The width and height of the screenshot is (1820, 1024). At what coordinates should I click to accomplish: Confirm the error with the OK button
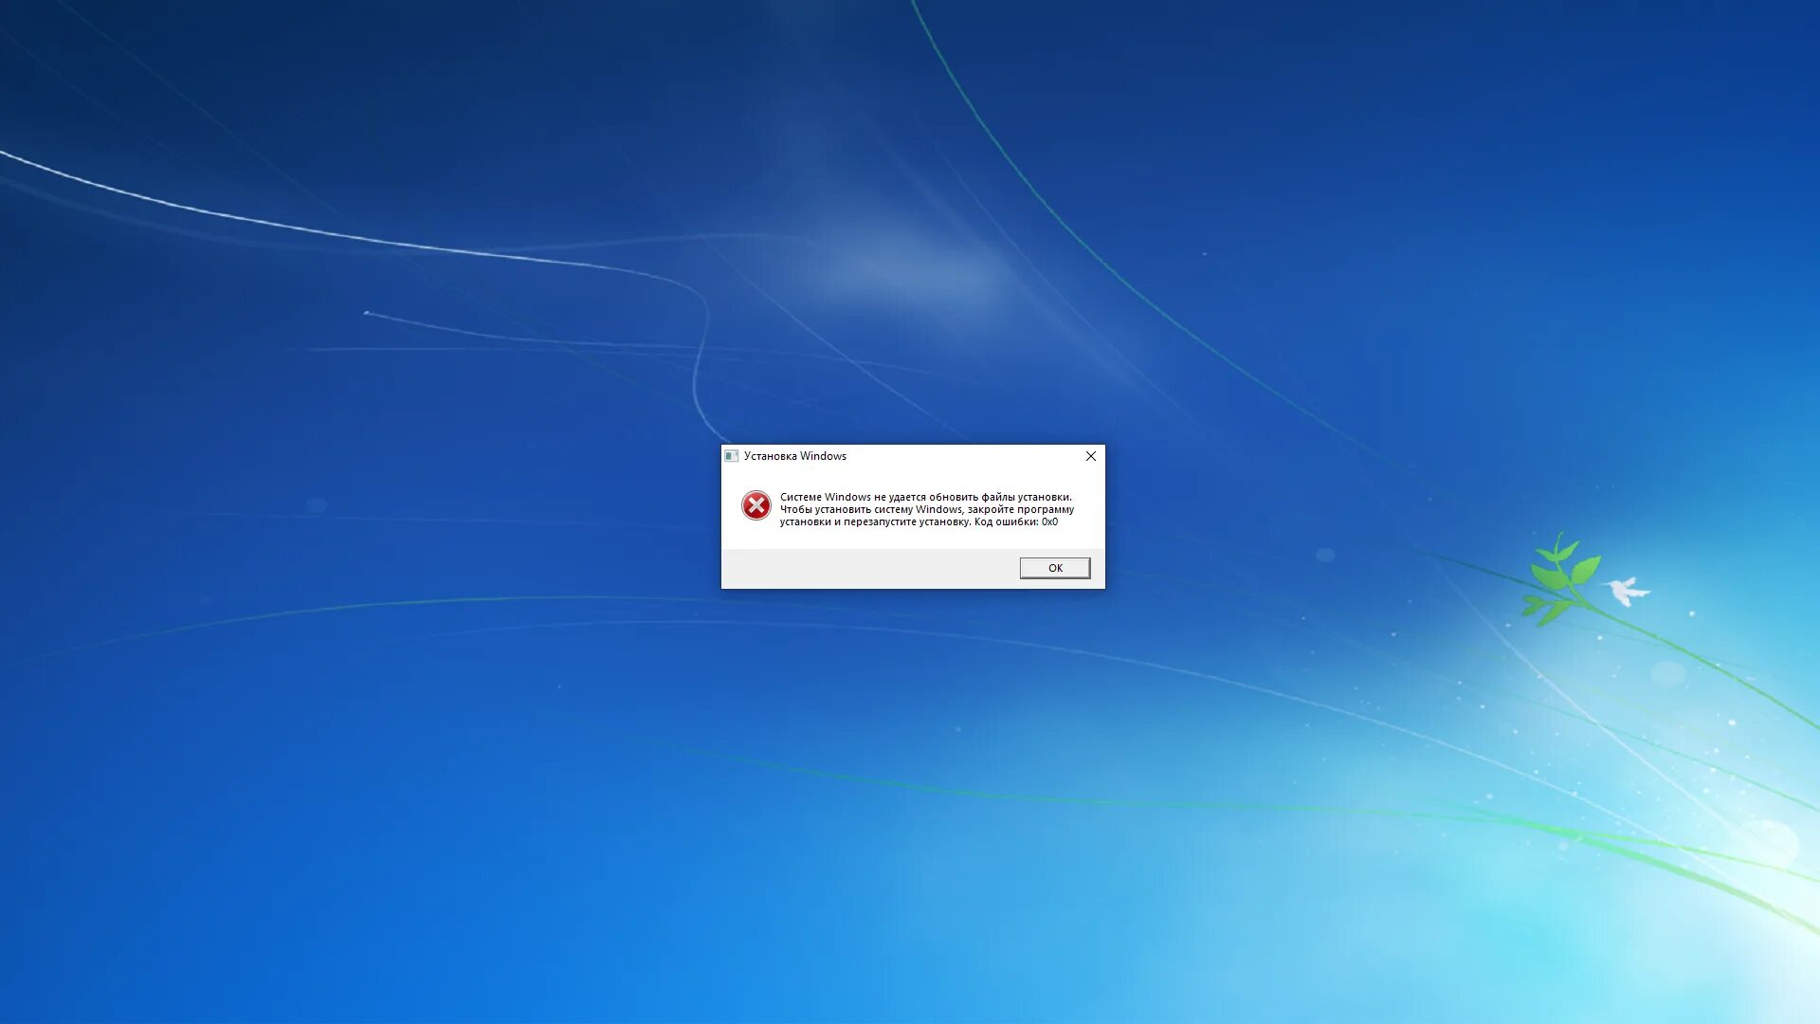pyautogui.click(x=1055, y=568)
